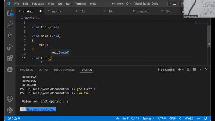Screen dimensions: 215x121
Task: Toggle secondary side bar layout icon
Action: click(x=180, y=4)
